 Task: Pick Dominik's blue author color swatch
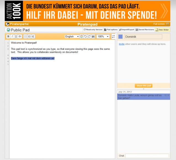coord(120,37)
